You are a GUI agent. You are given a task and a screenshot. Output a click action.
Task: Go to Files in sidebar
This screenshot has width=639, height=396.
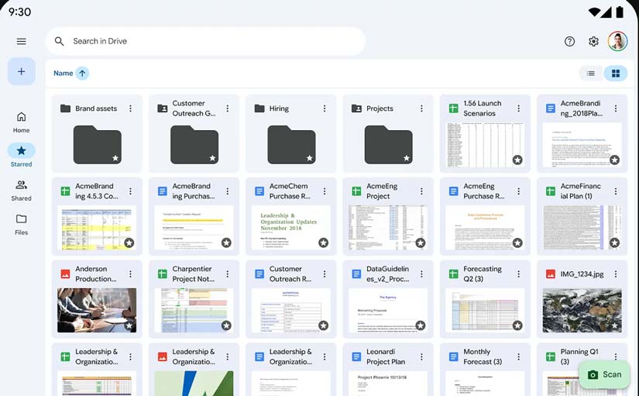coord(21,225)
